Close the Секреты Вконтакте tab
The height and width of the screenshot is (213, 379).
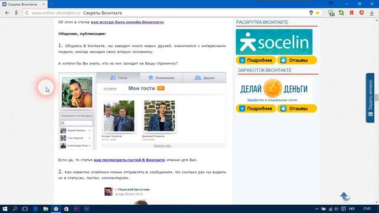[x=44, y=4]
